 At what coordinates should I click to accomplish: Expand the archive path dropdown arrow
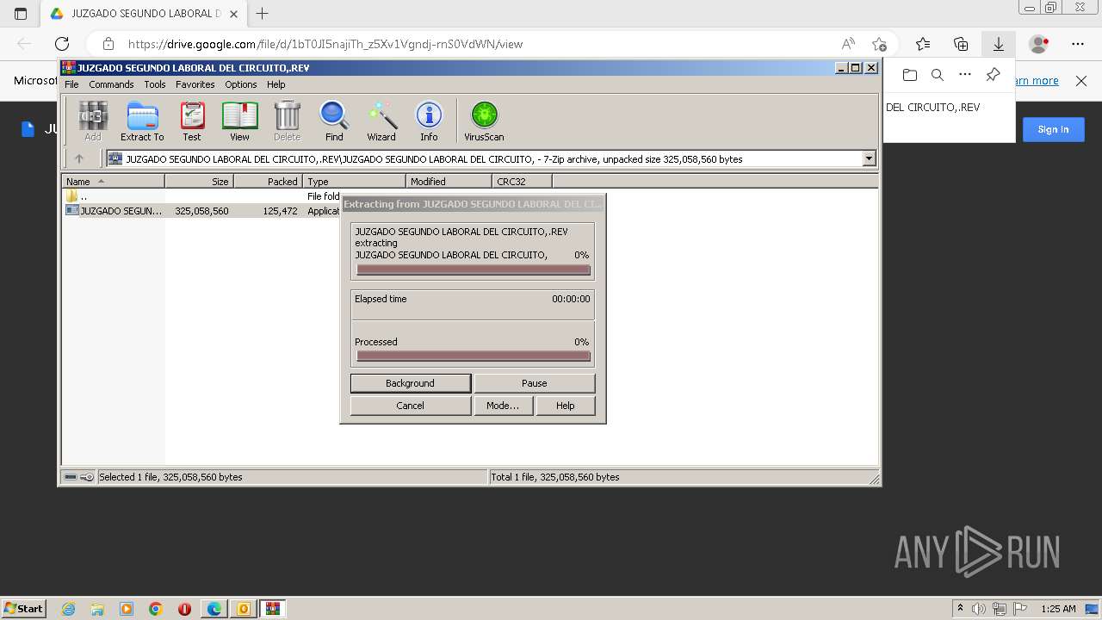click(x=869, y=158)
